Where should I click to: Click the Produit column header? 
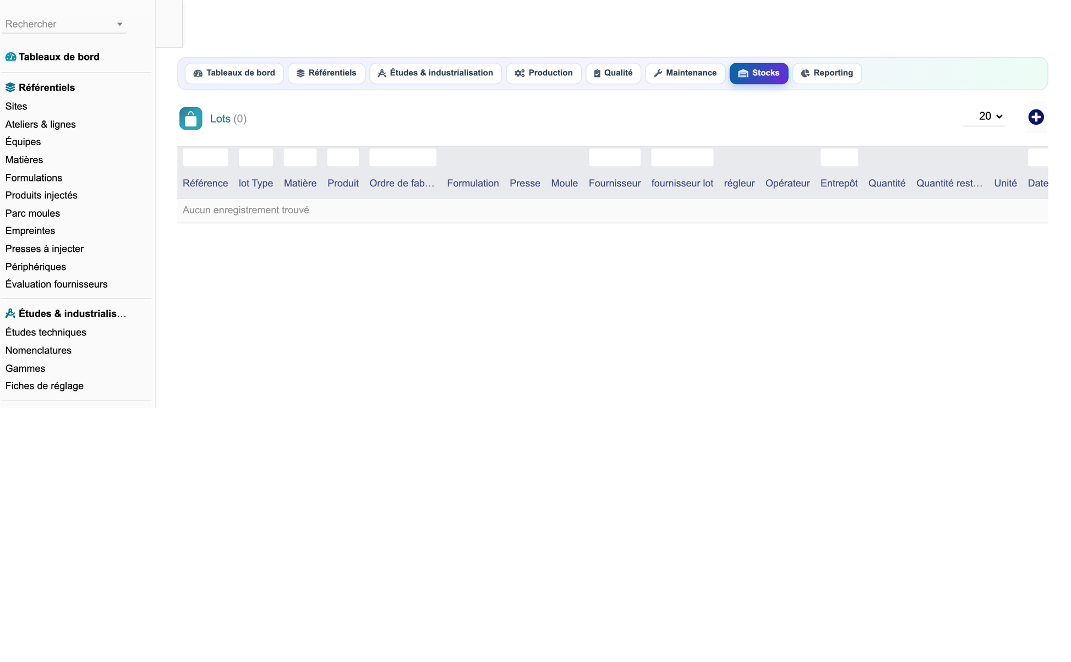(x=343, y=183)
